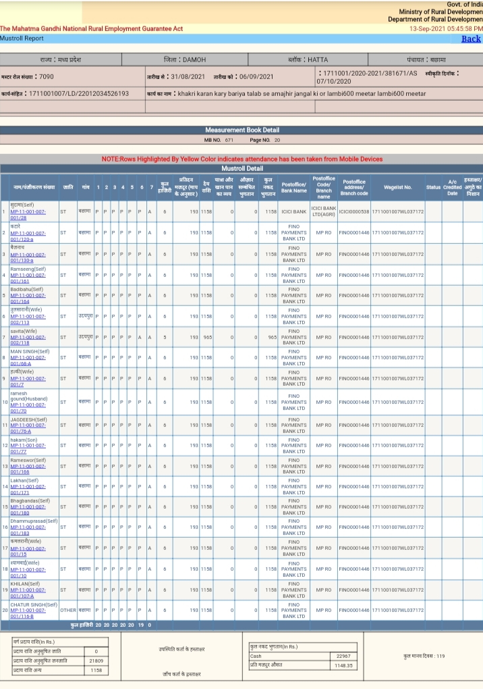This screenshot has width=483, height=689.
Task: Open Badibahu's job card link 001/164
Action: [28, 299]
